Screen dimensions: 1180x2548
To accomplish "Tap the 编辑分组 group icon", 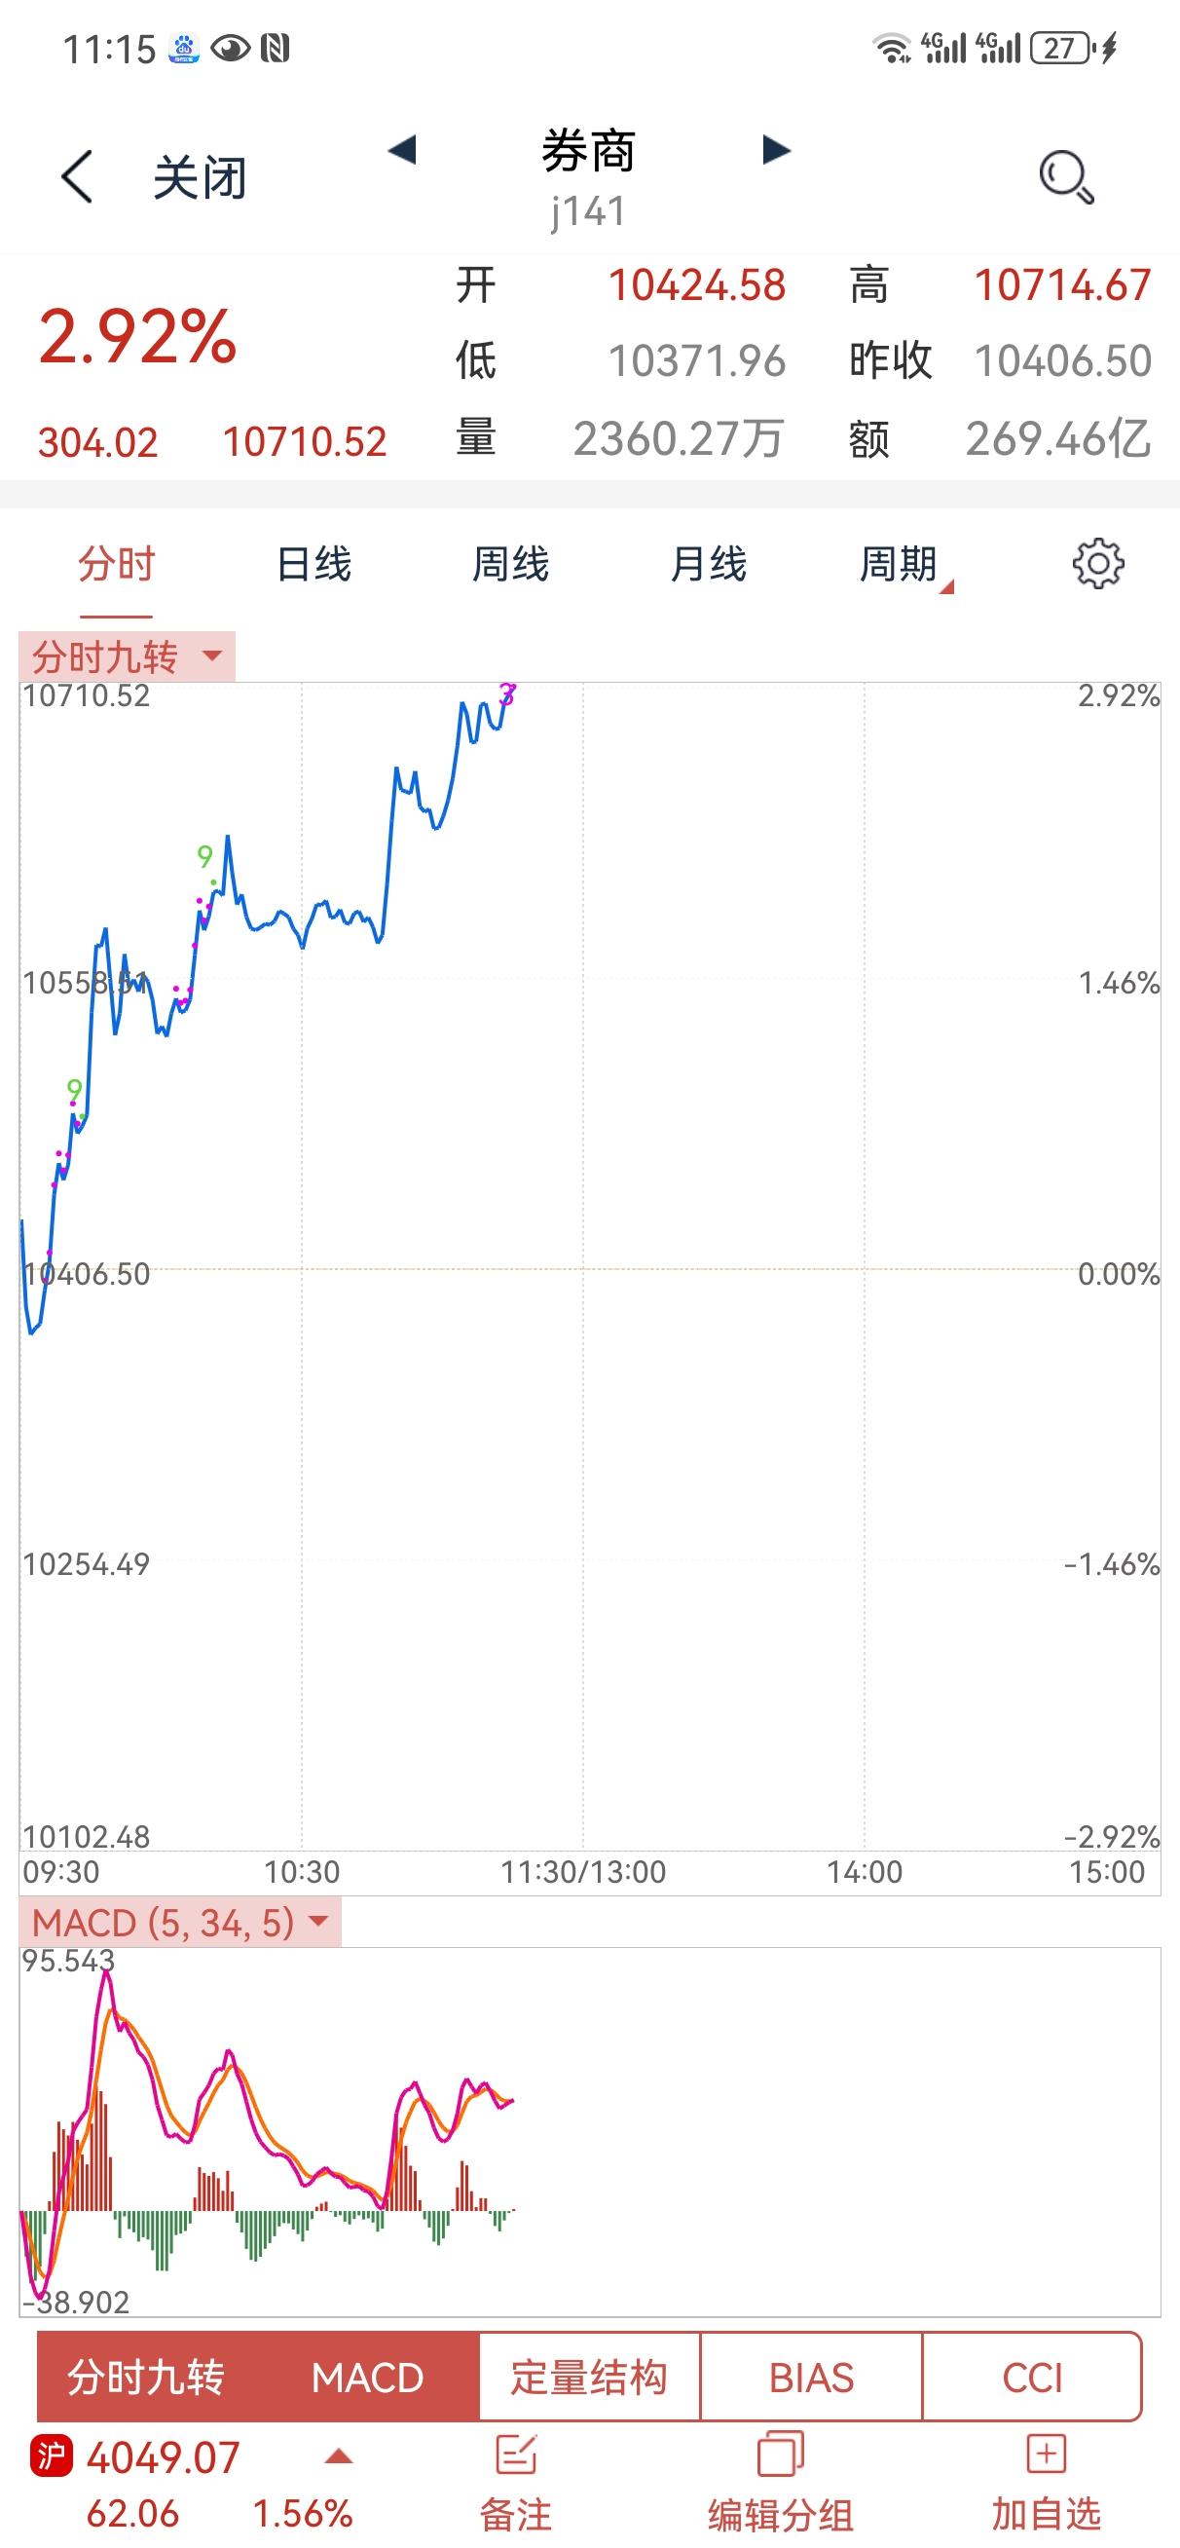I will tap(781, 2456).
